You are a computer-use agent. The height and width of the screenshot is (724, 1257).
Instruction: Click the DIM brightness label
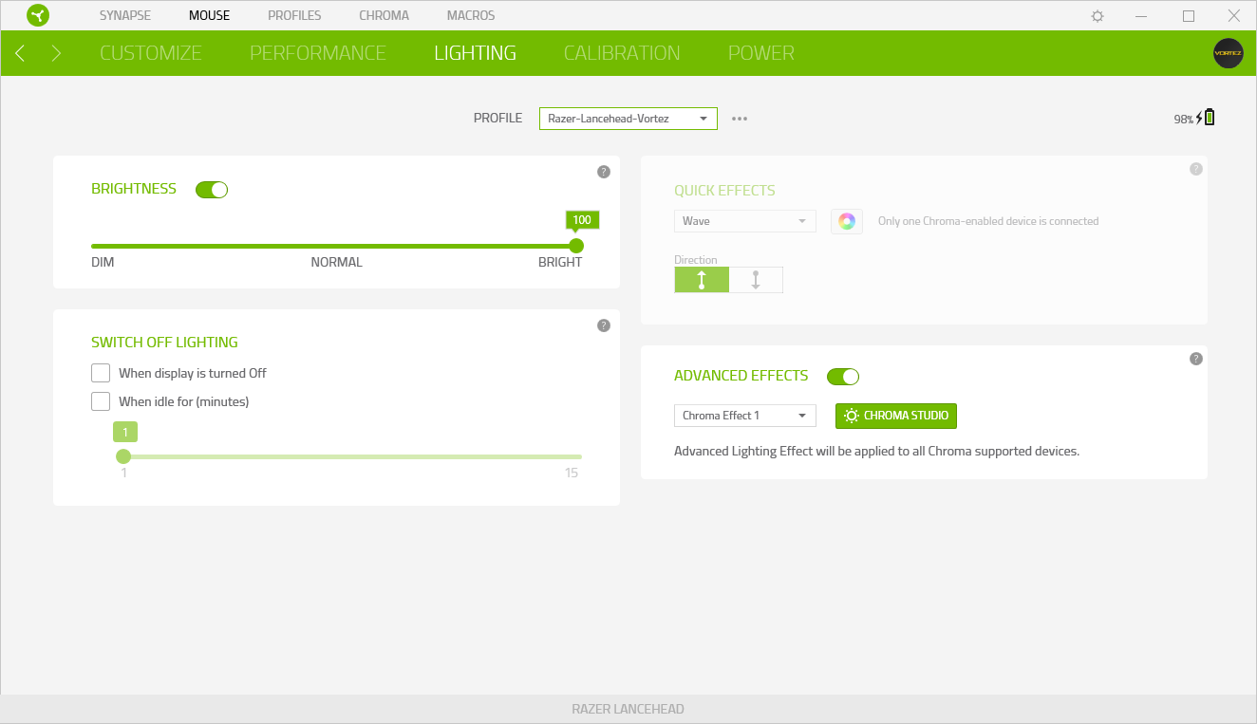(x=103, y=262)
